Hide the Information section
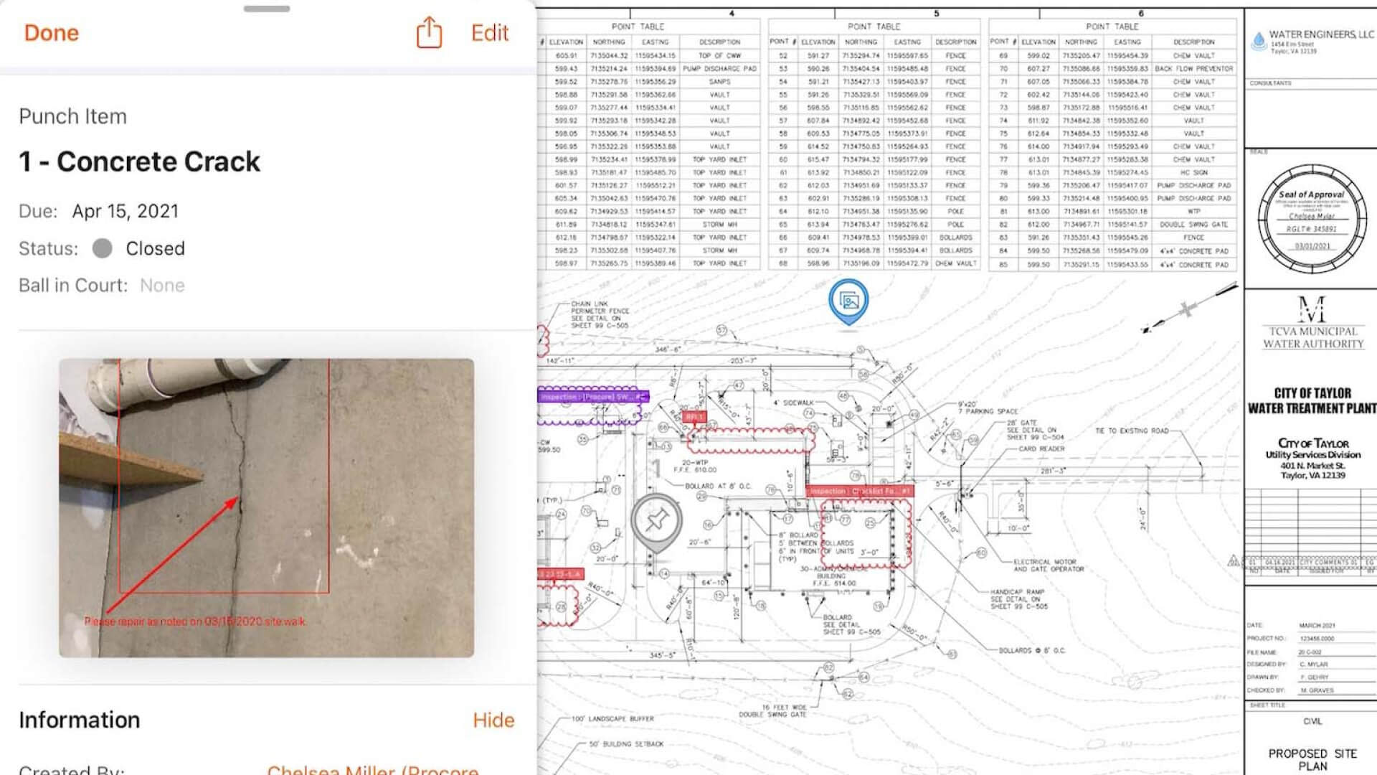Image resolution: width=1377 pixels, height=775 pixels. pyautogui.click(x=493, y=720)
